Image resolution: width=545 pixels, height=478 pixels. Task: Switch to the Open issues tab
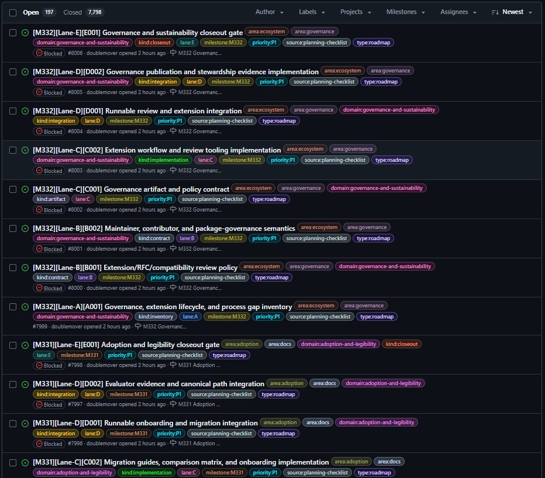38,12
